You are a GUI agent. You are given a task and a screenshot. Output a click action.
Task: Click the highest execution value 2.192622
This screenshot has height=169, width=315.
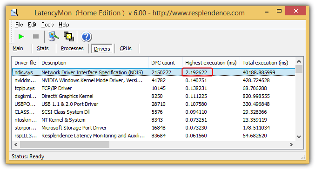click(x=196, y=72)
